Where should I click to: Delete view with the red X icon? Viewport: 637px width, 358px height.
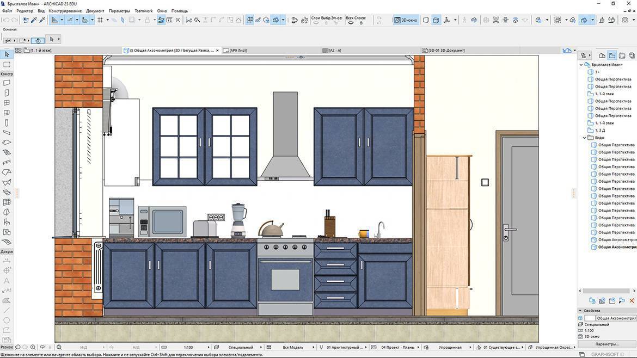(x=632, y=300)
